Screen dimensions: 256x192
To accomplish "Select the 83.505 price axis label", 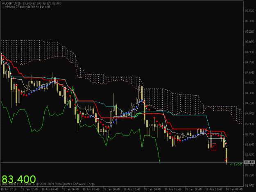I will [x=249, y=155].
